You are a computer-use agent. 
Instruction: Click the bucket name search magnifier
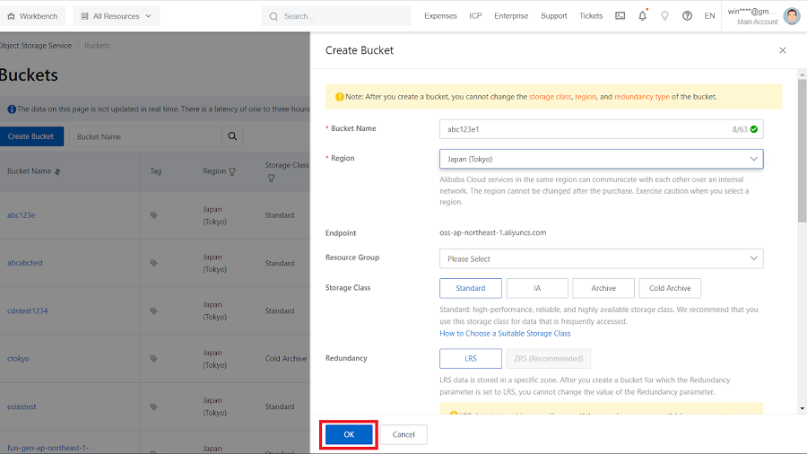[232, 136]
